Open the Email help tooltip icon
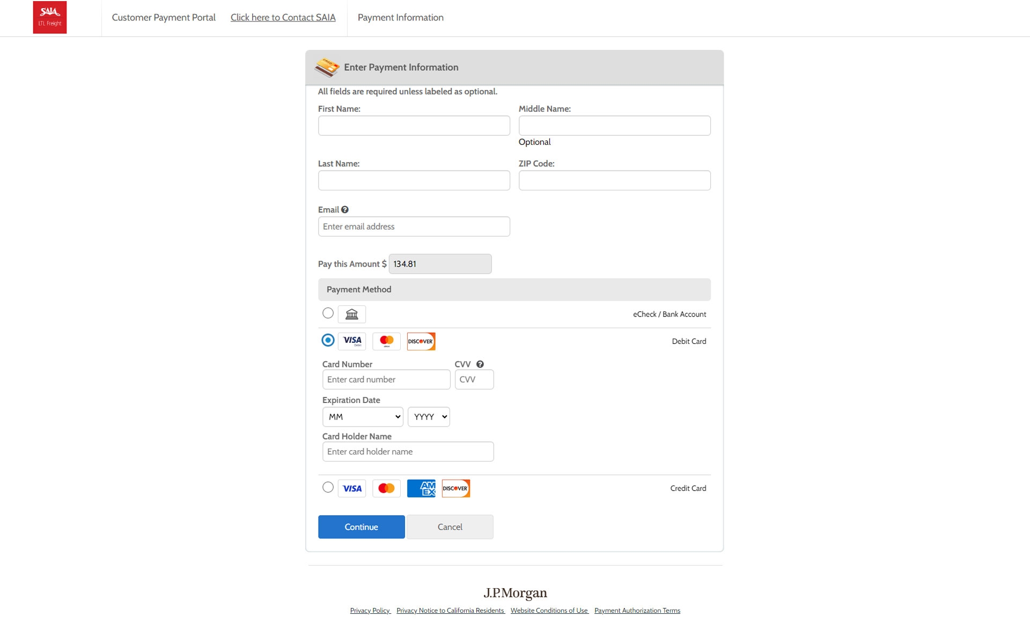 345,209
